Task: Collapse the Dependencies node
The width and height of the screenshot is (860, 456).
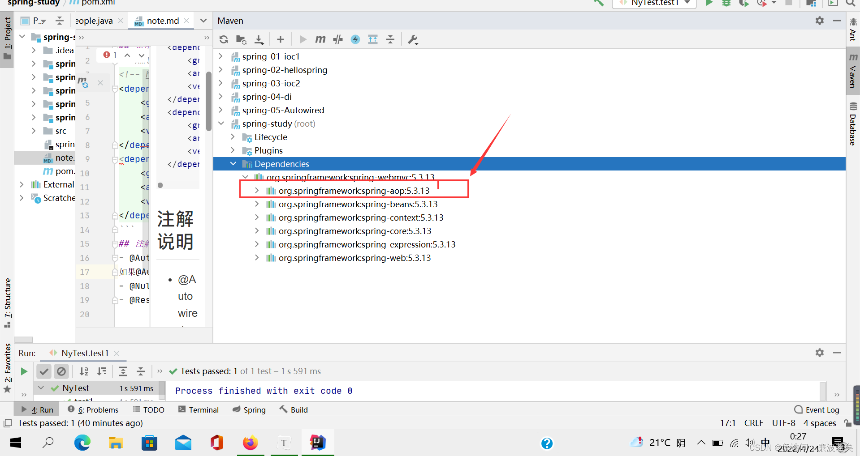Action: pyautogui.click(x=233, y=164)
